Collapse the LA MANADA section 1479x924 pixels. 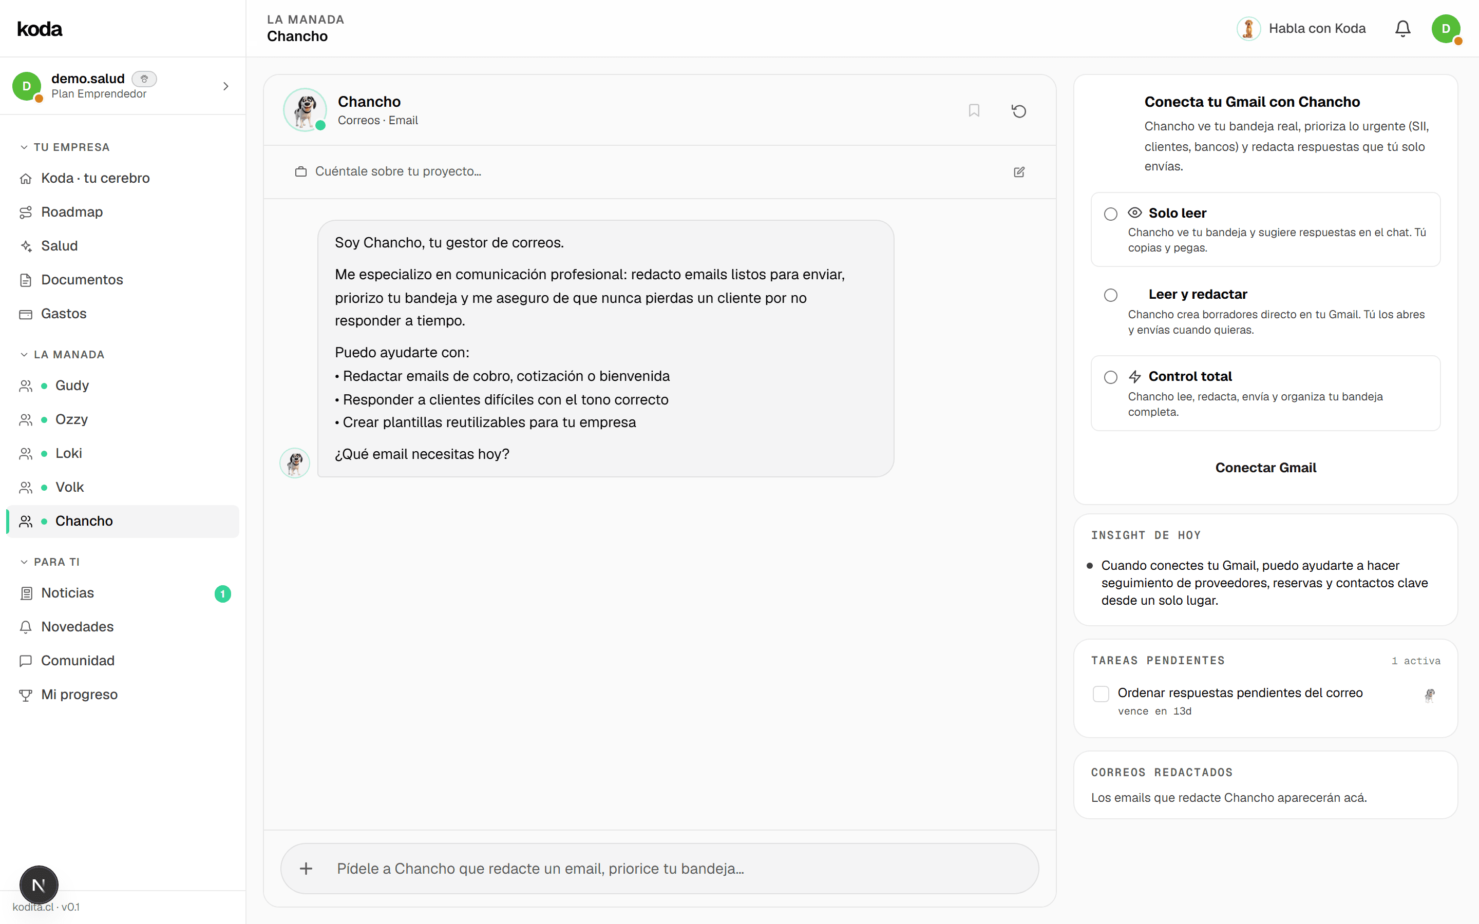(62, 354)
